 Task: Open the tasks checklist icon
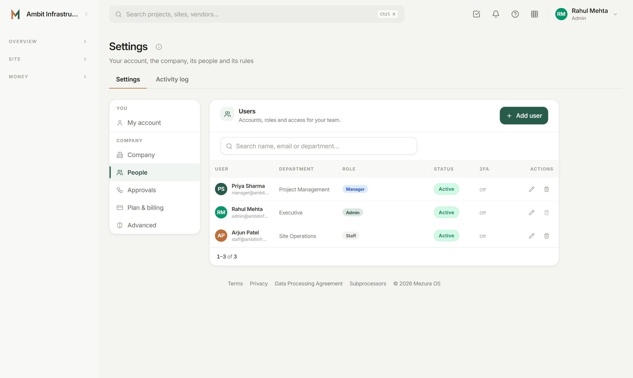(x=477, y=14)
